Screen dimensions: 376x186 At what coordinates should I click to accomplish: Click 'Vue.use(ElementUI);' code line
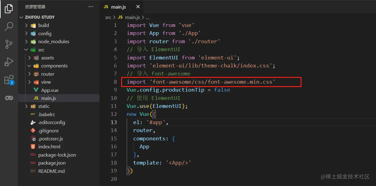(x=157, y=106)
